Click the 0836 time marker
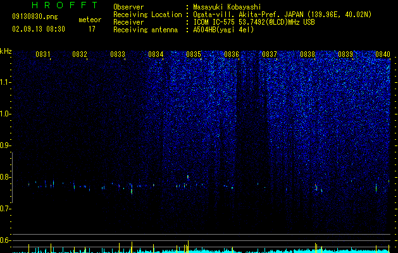 coord(232,54)
